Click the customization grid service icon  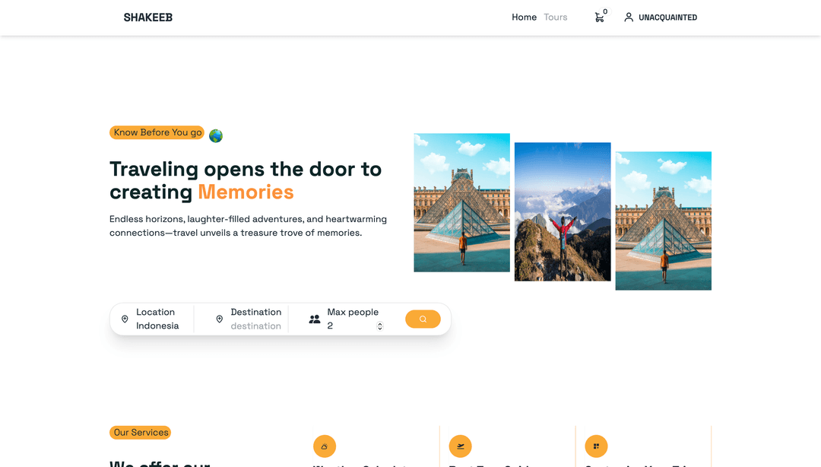(596, 446)
